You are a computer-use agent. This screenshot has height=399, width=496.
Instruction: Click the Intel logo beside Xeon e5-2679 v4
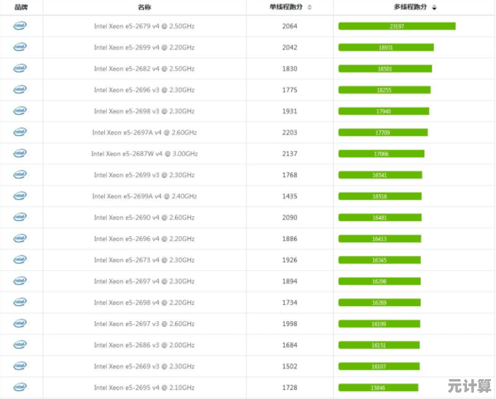click(20, 26)
